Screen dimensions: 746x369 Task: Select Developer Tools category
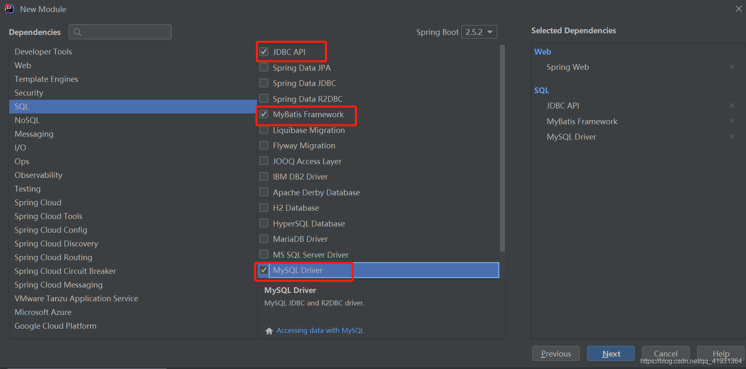click(x=133, y=52)
